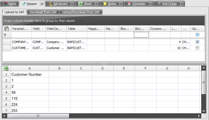Check the Optional checkbox for the CUSTOMER row
Image resolution: width=209 pixels, height=120 pixels.
(197, 48)
